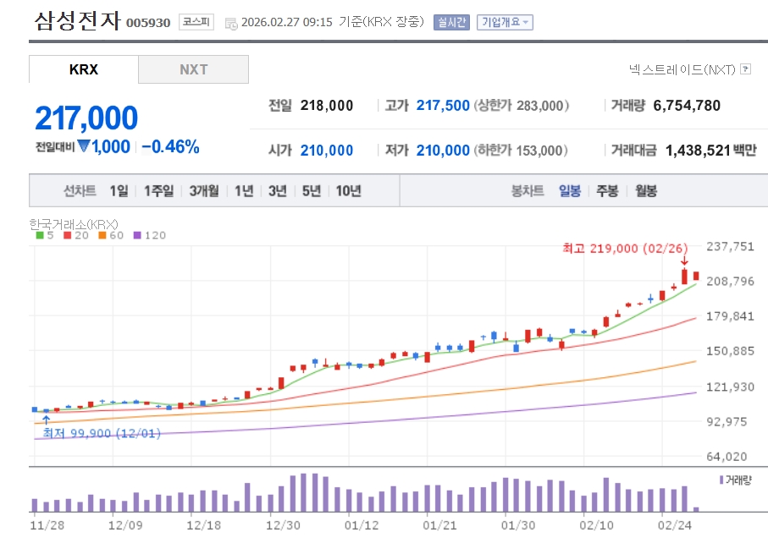Click the red arrow at 최고 219,000 marker
Viewport: 768px width, 554px height.
[x=684, y=261]
